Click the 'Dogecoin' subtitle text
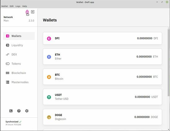Image resolution: width=170 pixels, height=131 pixels. tap(60, 119)
